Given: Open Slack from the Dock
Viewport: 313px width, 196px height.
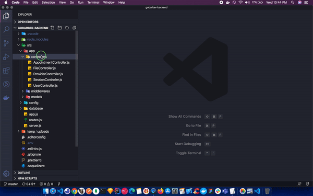Looking at the screenshot, I should click(x=218, y=191).
